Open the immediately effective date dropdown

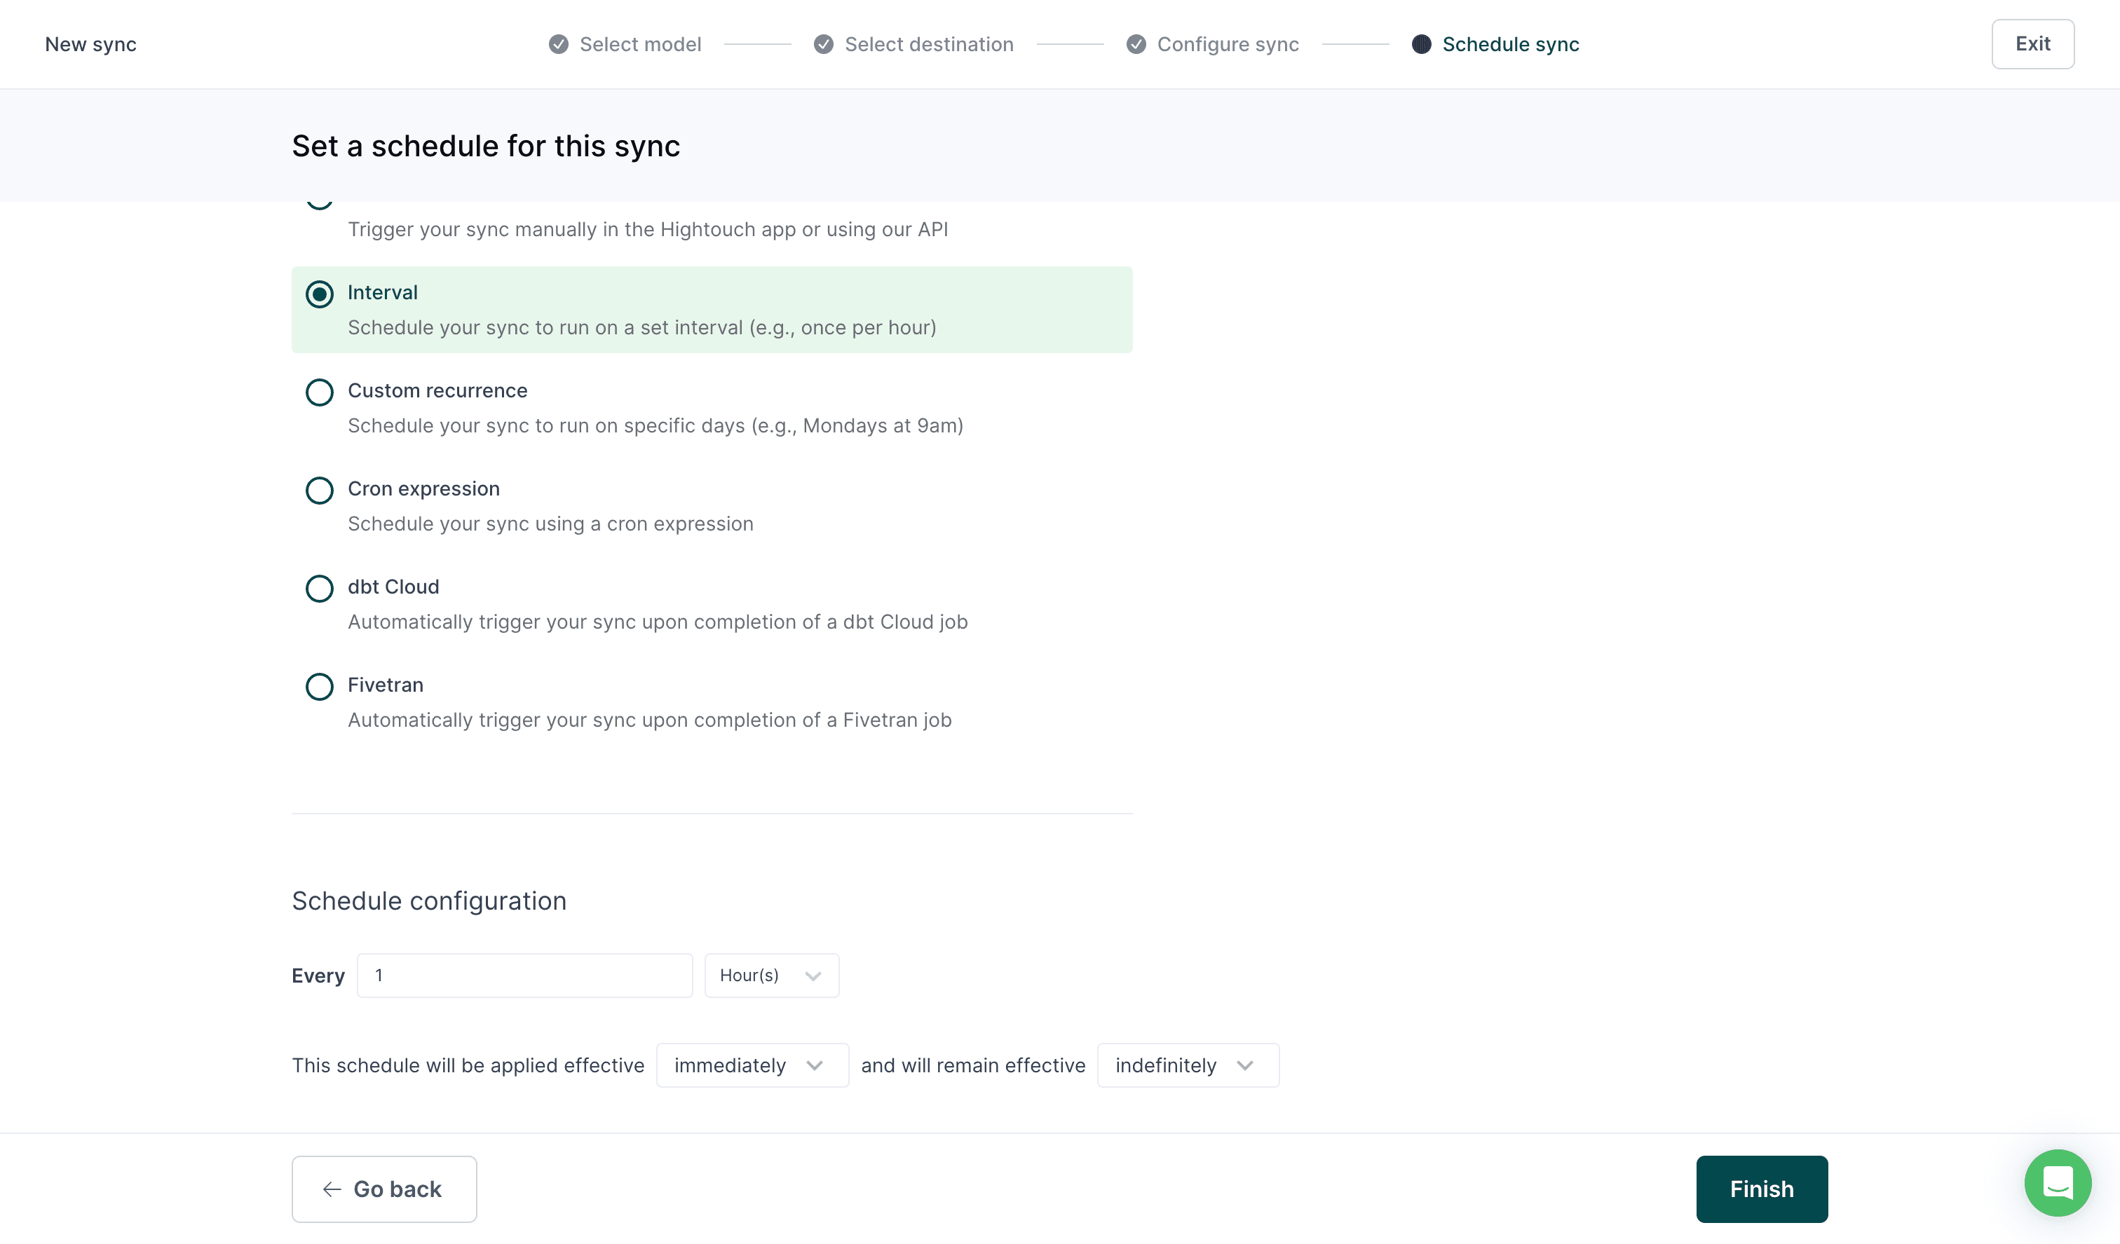(752, 1065)
